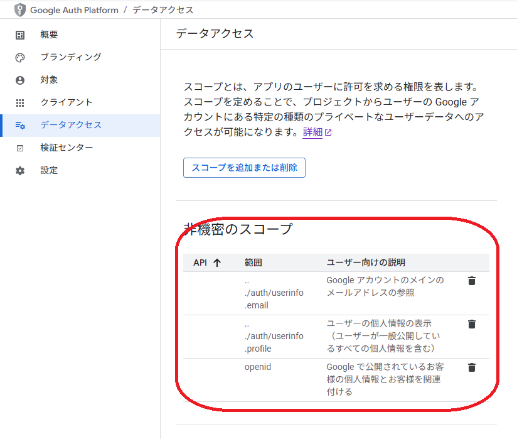Viewport: 517px width, 439px height.
Task: Click the クライアント grid icon
Action: tap(20, 103)
